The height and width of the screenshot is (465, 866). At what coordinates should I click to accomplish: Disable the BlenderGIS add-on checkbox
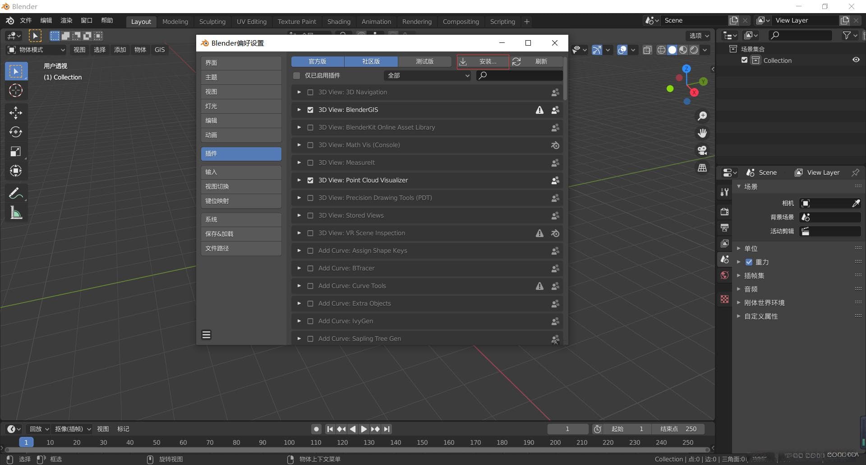310,110
